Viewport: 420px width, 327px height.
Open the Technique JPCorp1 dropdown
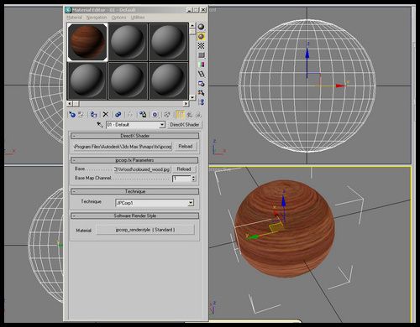click(155, 203)
